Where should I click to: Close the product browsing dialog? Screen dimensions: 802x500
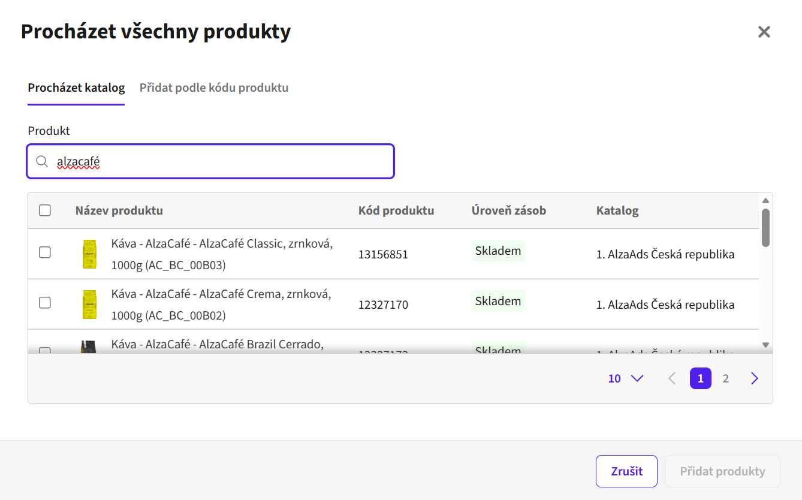764,32
